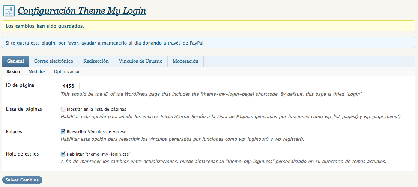Click the settings sliders icon beside the title
The image size is (418, 187).
point(9,11)
